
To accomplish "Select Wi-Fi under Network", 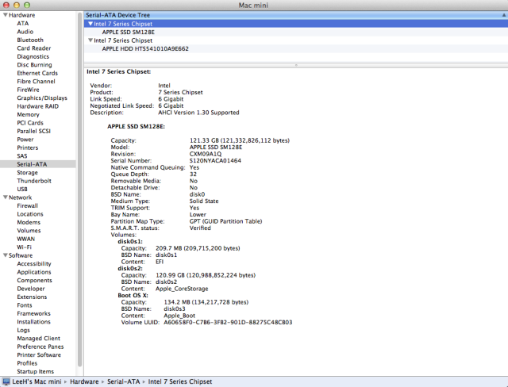I will [x=25, y=247].
